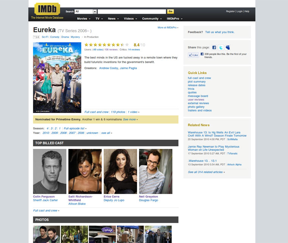Open the Community menu

152,19
